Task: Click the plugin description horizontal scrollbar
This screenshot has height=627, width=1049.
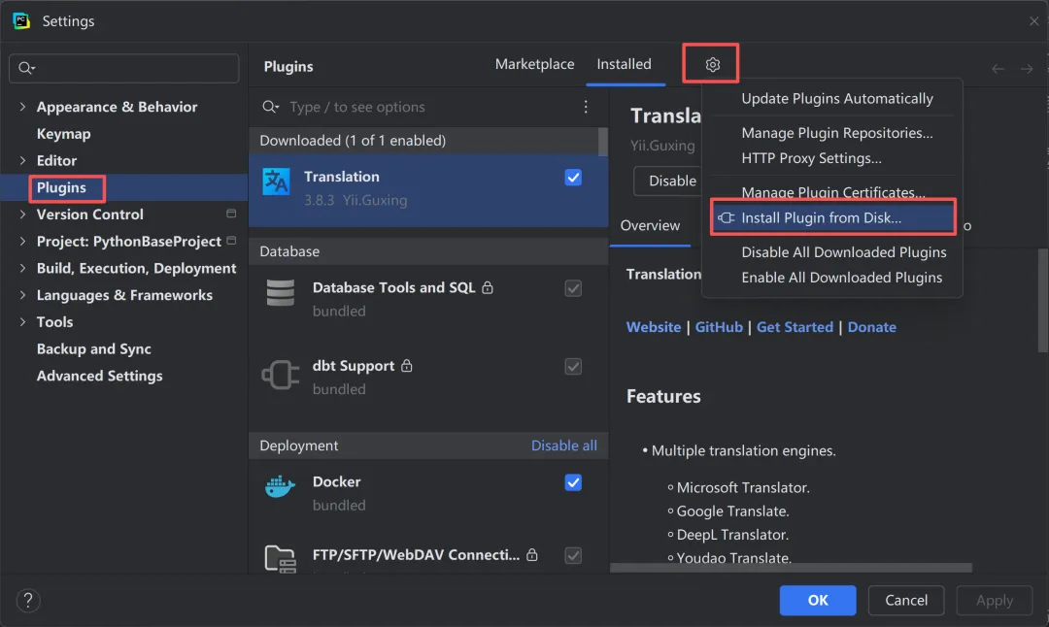Action: coord(791,568)
